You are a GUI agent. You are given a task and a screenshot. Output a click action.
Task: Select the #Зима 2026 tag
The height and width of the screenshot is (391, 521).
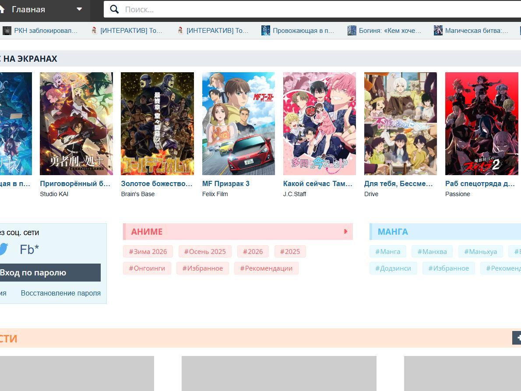[148, 251]
